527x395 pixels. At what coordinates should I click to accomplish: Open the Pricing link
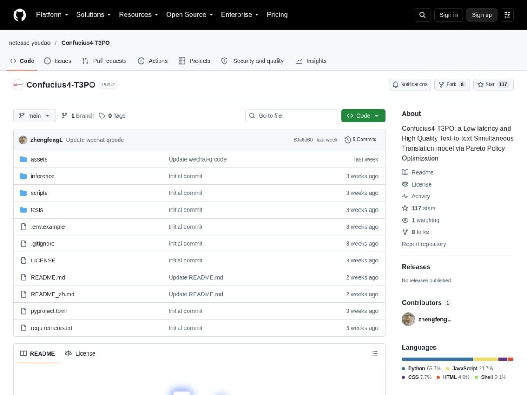pos(277,15)
